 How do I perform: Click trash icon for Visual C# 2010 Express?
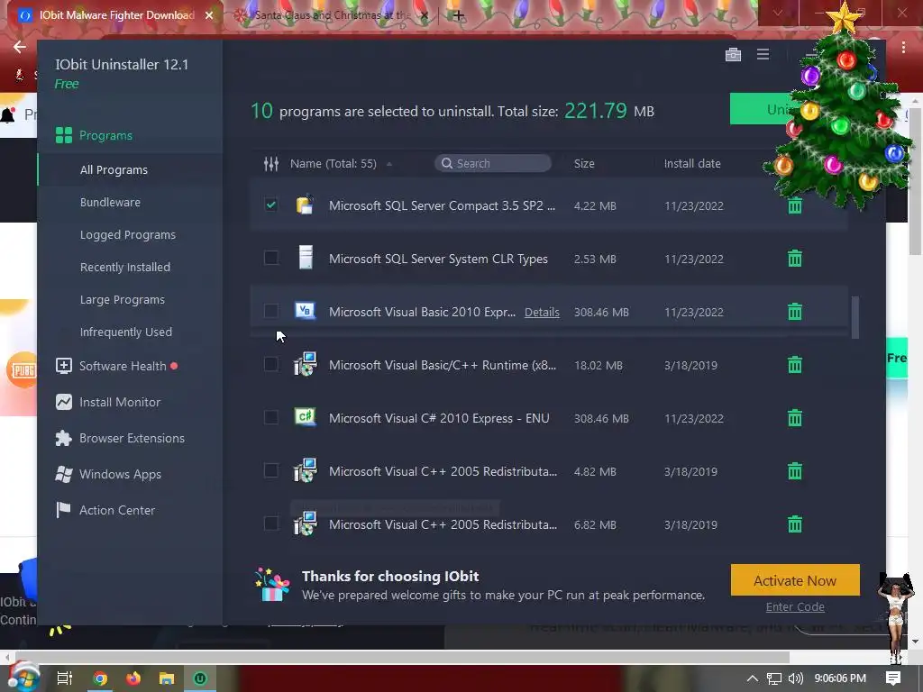point(795,418)
